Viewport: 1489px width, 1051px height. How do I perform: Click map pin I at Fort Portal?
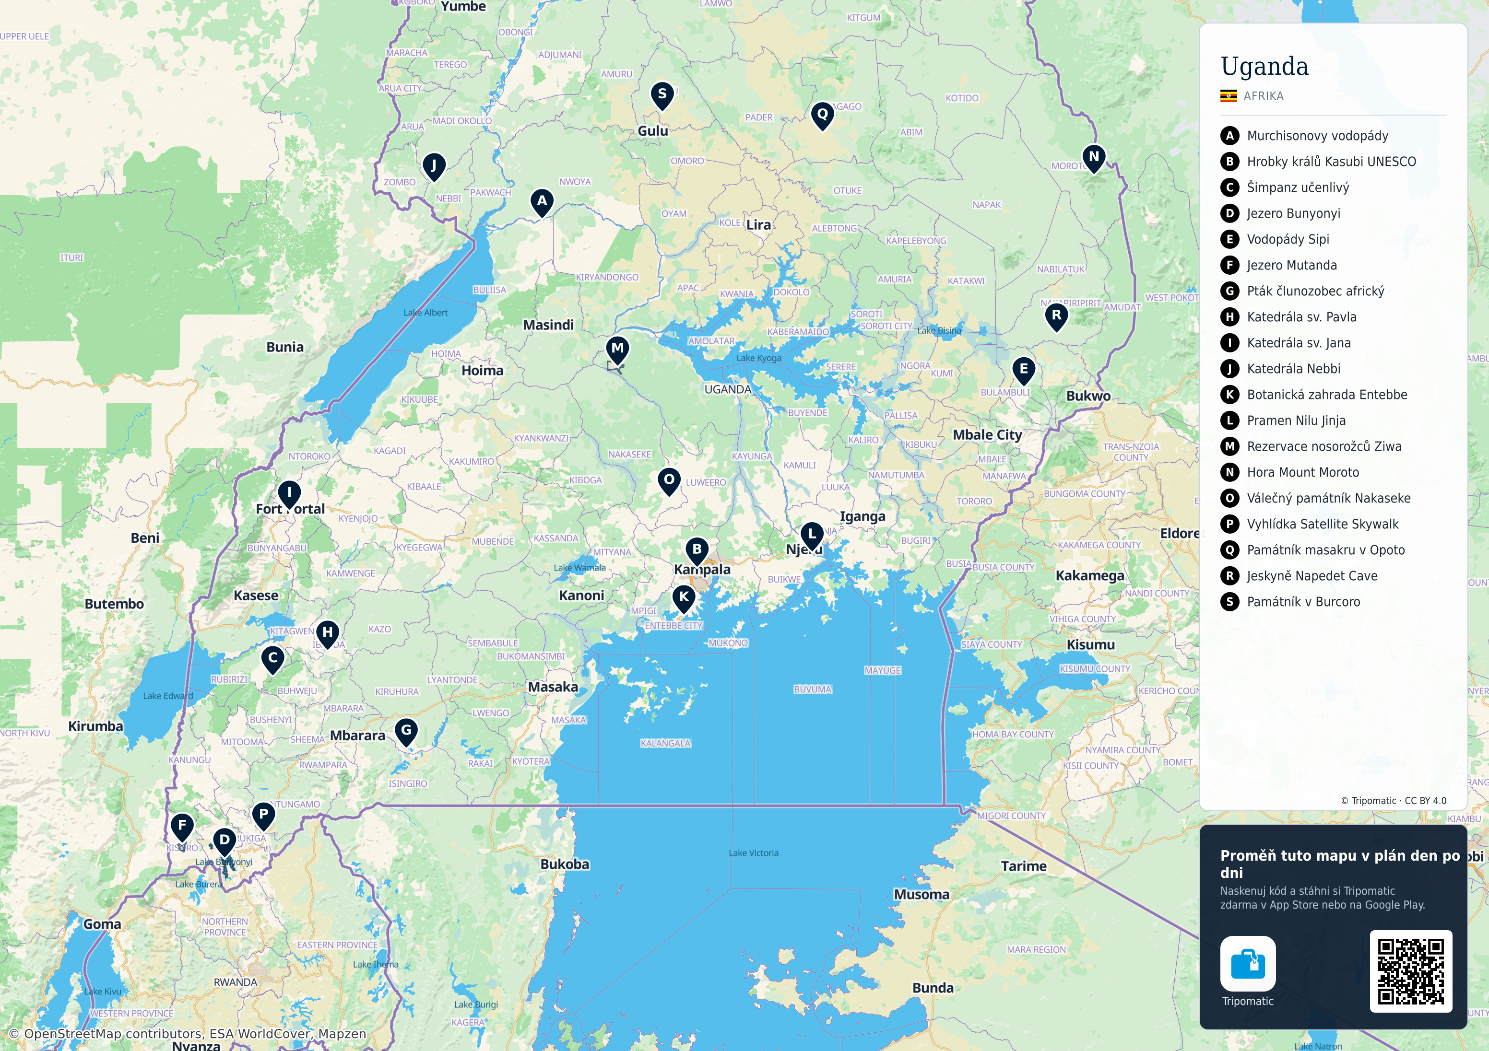coord(289,494)
